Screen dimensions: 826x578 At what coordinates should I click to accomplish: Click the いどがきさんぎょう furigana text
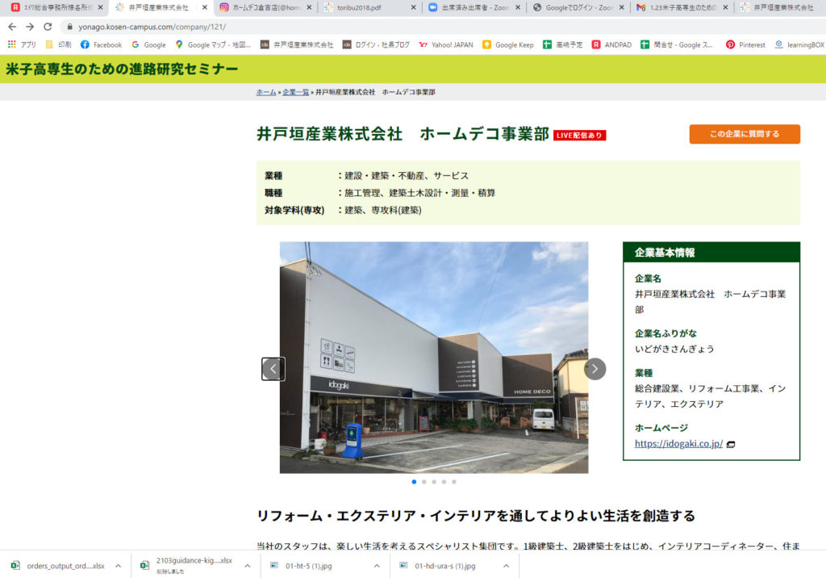(674, 349)
